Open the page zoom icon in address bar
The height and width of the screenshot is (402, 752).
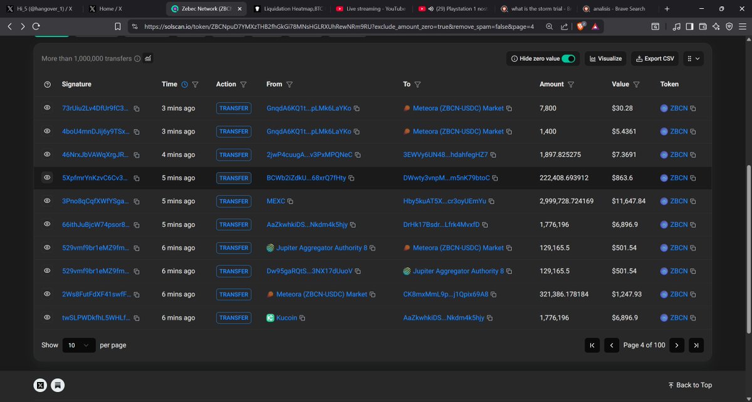549,27
